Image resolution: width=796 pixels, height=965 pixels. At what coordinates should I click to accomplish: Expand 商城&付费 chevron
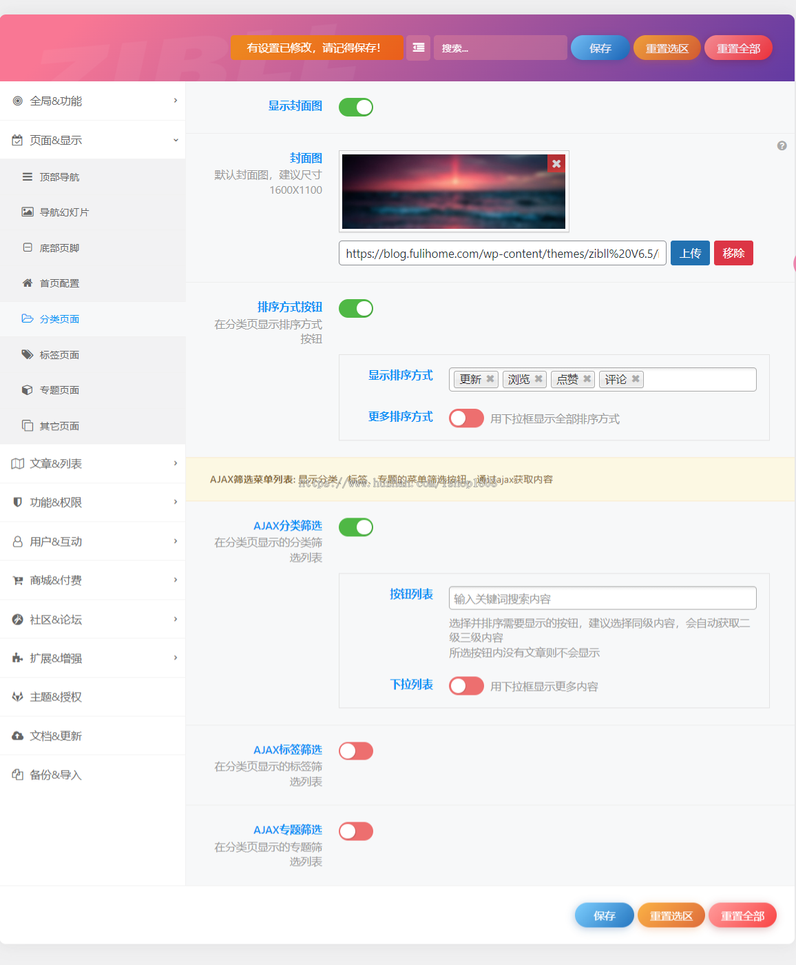point(176,580)
